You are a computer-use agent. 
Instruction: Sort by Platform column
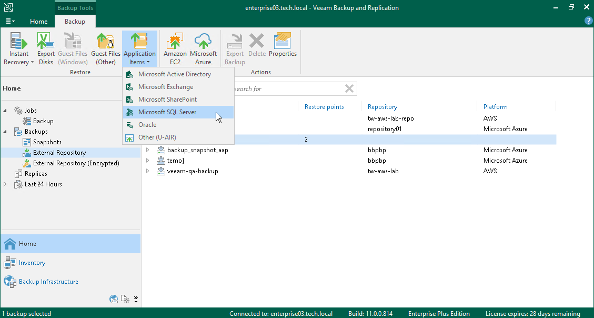495,107
